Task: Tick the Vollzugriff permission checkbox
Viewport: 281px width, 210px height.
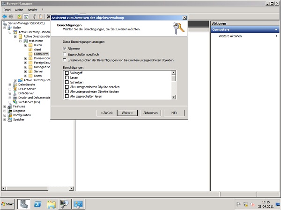Action: coord(67,73)
